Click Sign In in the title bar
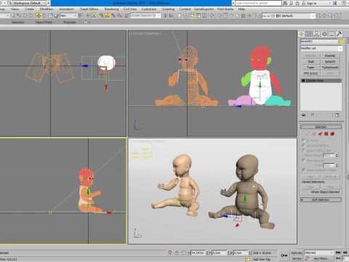This screenshot has width=349, height=262. tap(311, 4)
